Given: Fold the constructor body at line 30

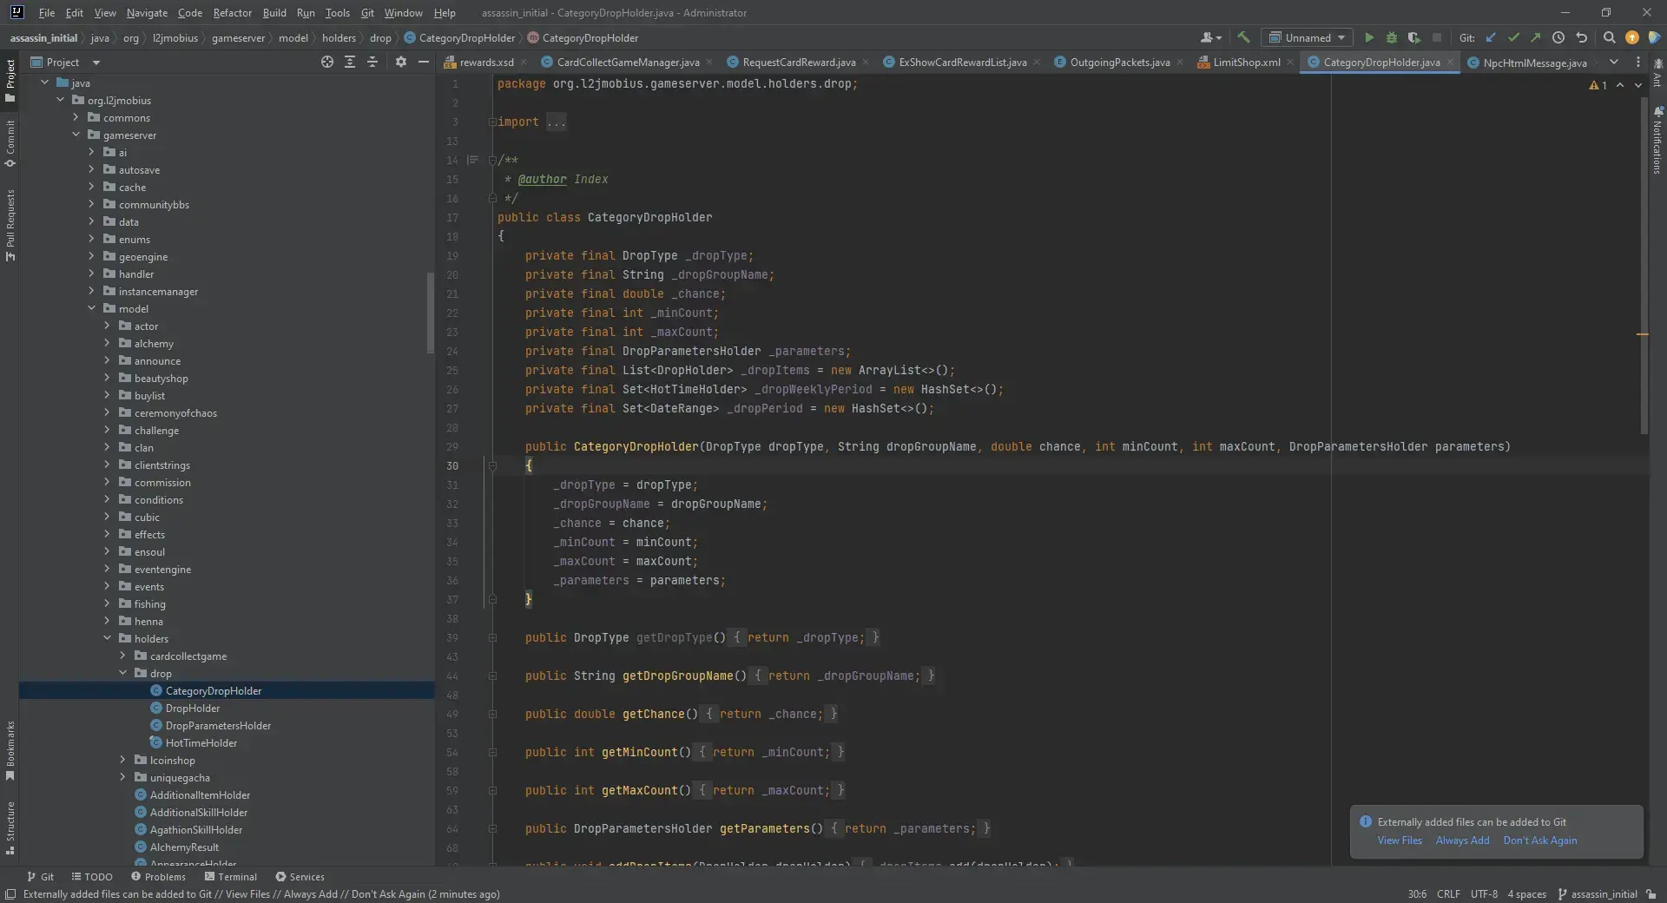Looking at the screenshot, I should point(492,465).
